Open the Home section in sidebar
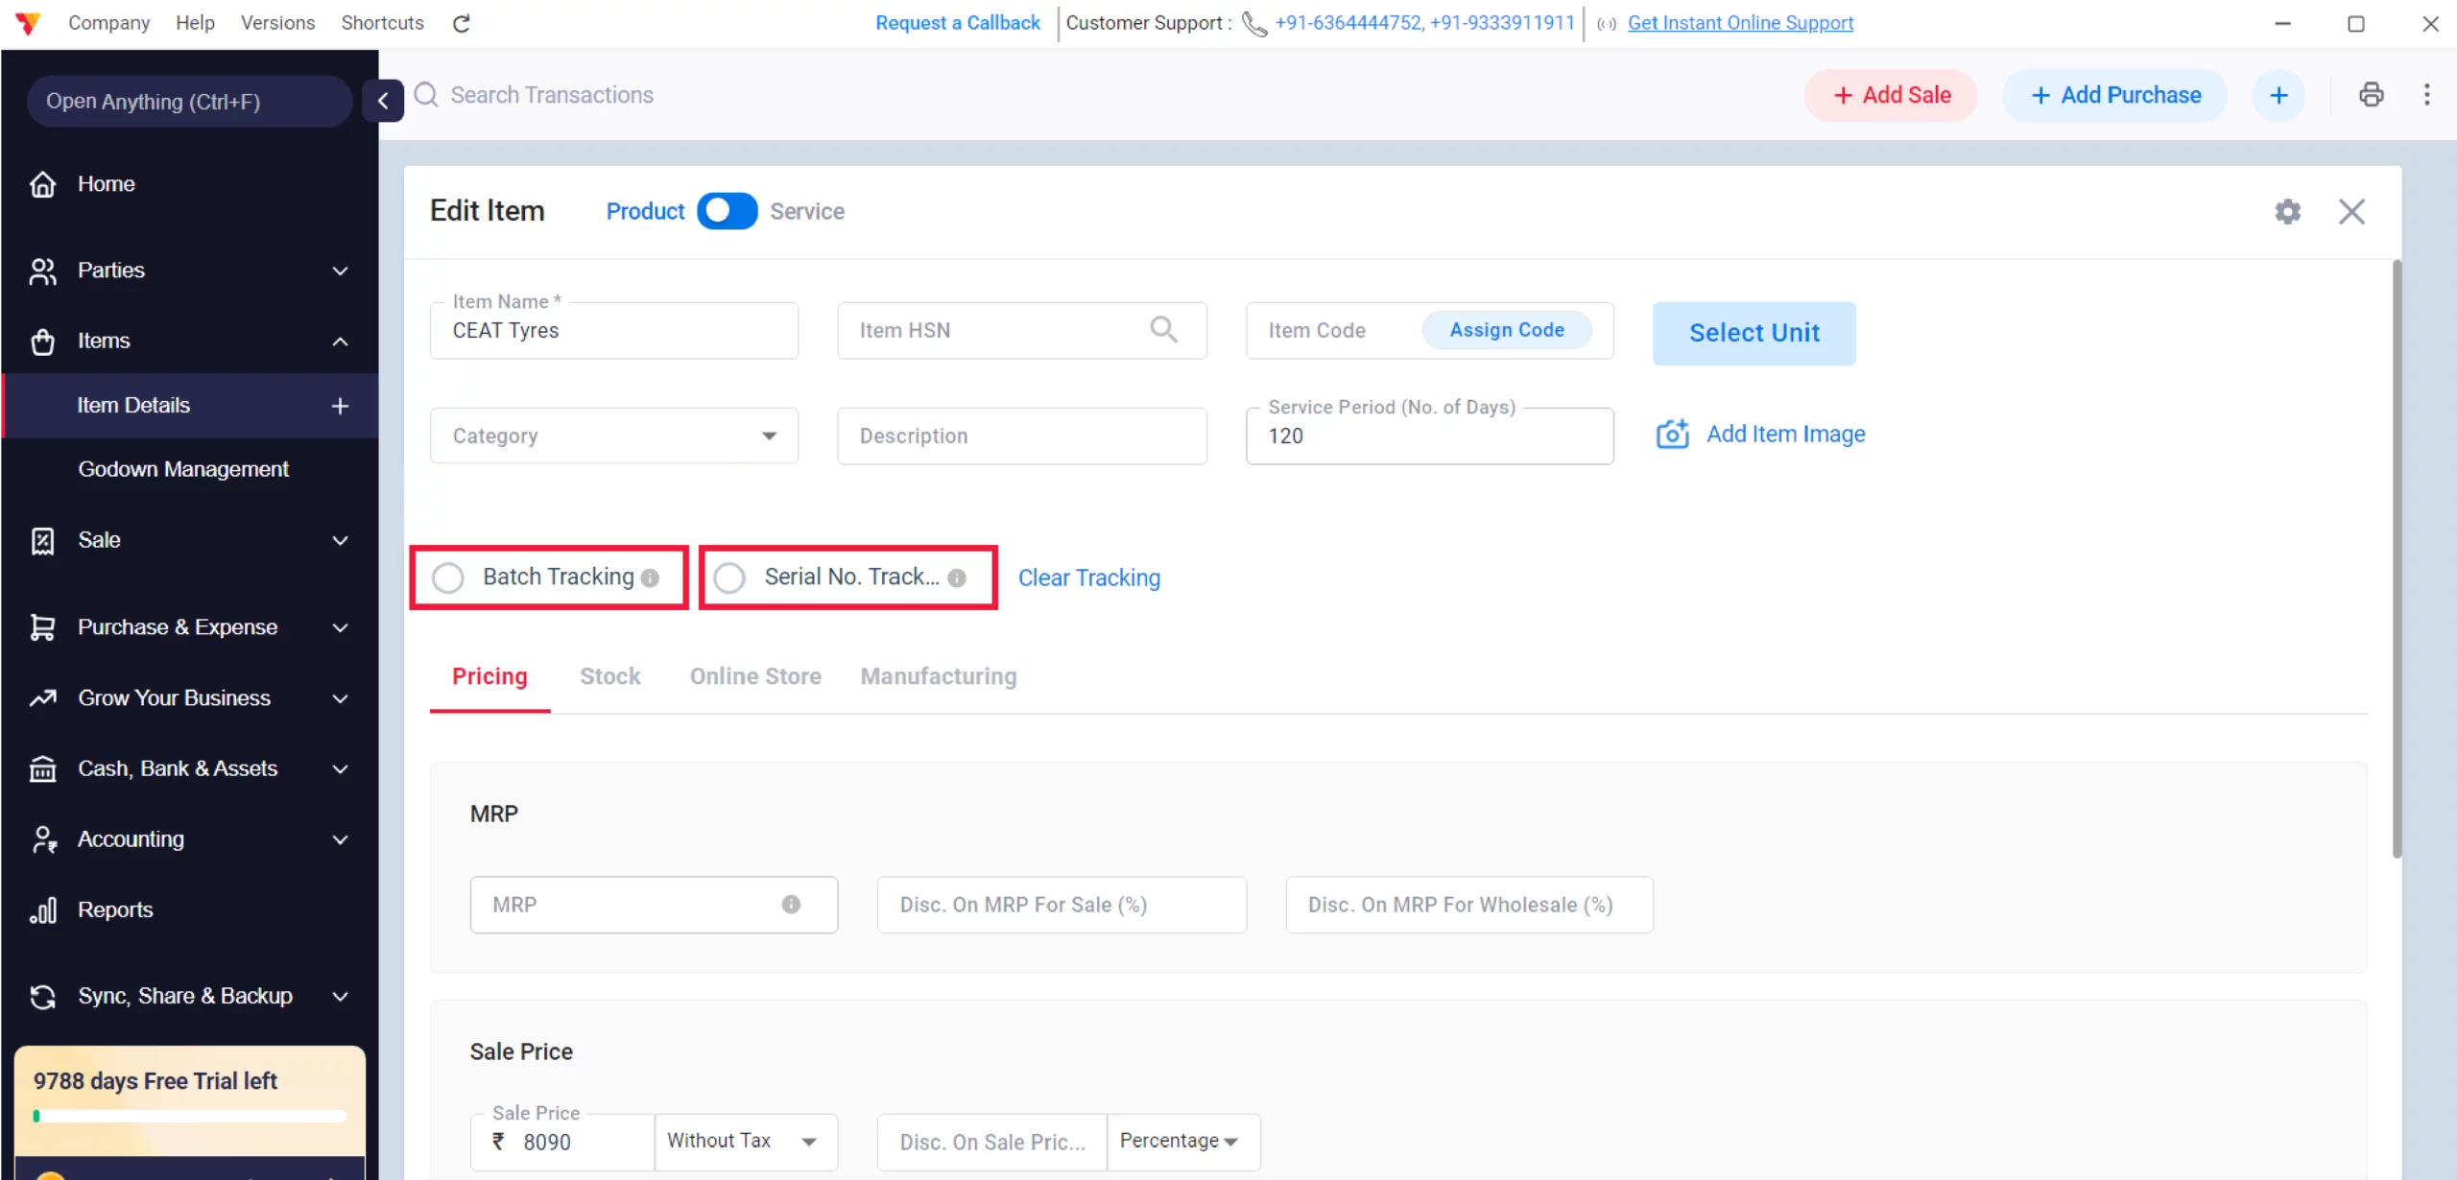Screen dimensions: 2457x1180 point(106,183)
